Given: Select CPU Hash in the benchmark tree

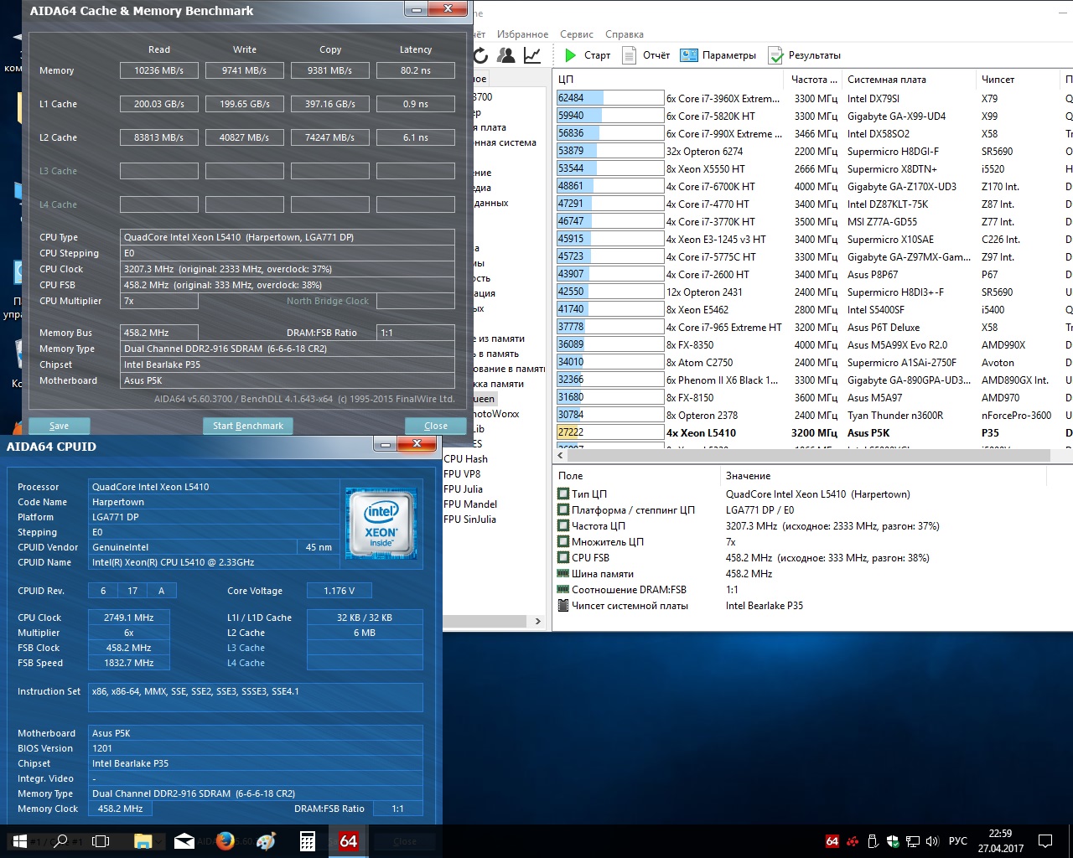Looking at the screenshot, I should point(465,459).
